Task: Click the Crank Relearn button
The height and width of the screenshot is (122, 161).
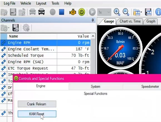Action: pos(37,104)
